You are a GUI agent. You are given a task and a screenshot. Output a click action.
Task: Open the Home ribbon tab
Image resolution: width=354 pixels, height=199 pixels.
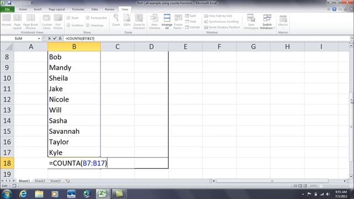(23, 9)
